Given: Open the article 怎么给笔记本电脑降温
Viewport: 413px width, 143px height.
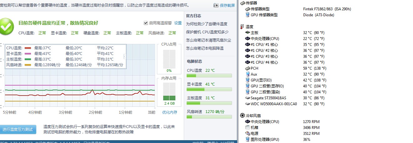Looking at the screenshot, I should 205,48.
